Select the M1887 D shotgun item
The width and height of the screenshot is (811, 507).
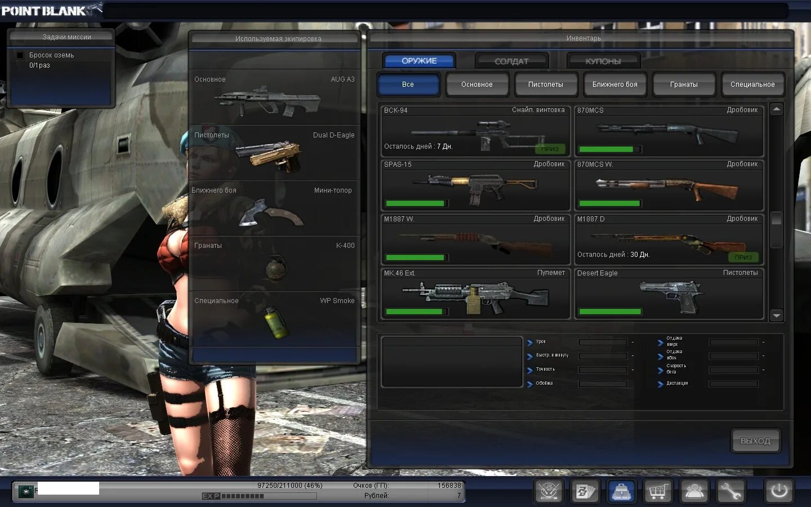[x=669, y=239]
